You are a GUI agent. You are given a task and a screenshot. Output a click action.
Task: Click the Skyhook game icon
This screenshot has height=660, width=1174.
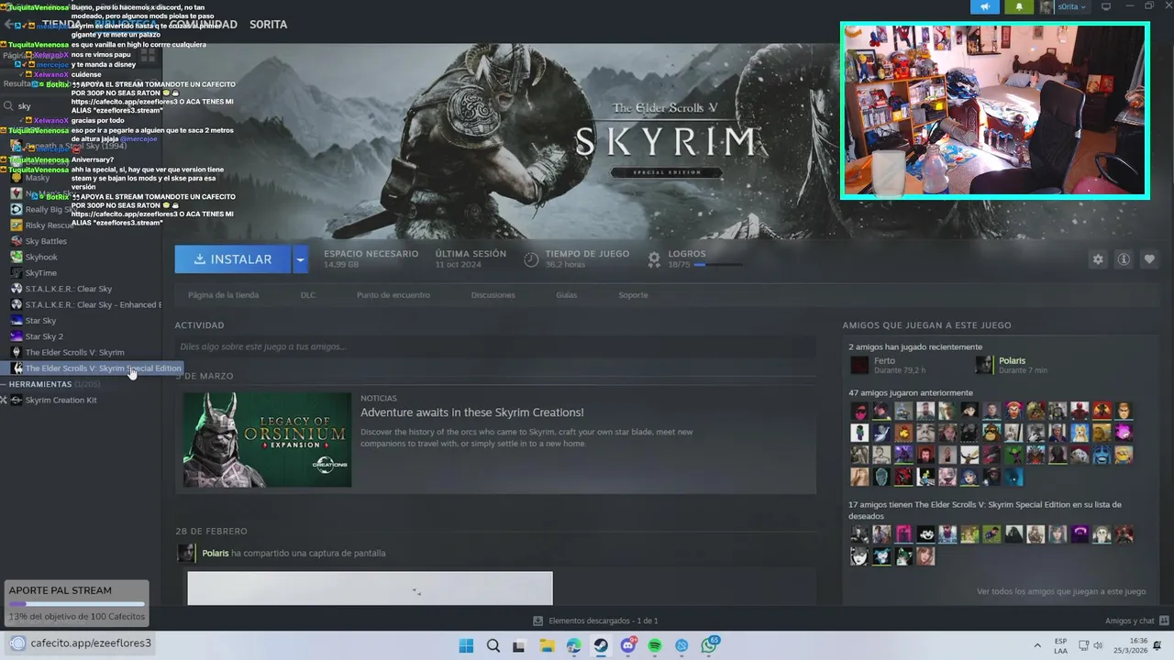(17, 258)
